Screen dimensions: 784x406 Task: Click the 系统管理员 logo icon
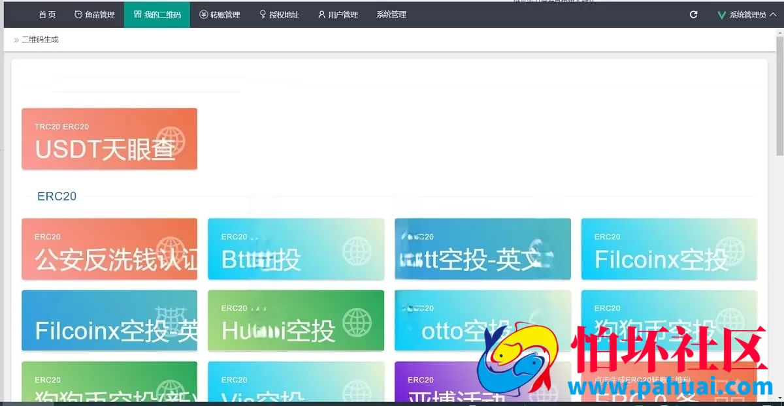tap(722, 14)
